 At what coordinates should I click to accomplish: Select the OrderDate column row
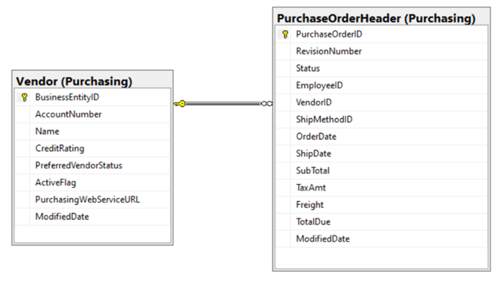pyautogui.click(x=382, y=137)
